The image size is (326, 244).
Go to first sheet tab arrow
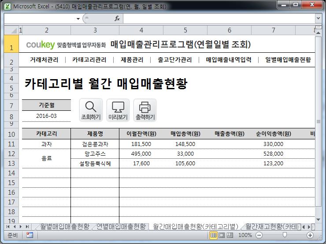pyautogui.click(x=8, y=226)
